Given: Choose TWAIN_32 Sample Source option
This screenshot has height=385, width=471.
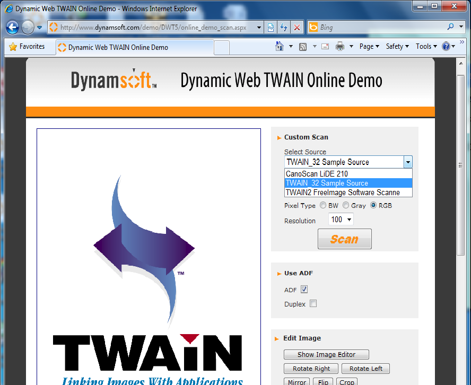Looking at the screenshot, I should tap(348, 183).
